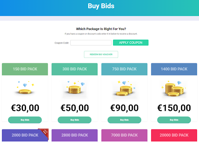Select the 1400 BID PACK header
The image size is (199, 143).
tap(174, 69)
